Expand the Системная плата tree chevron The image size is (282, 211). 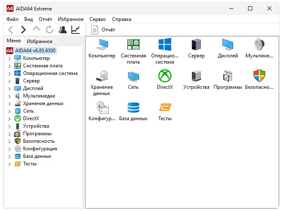click(9, 66)
